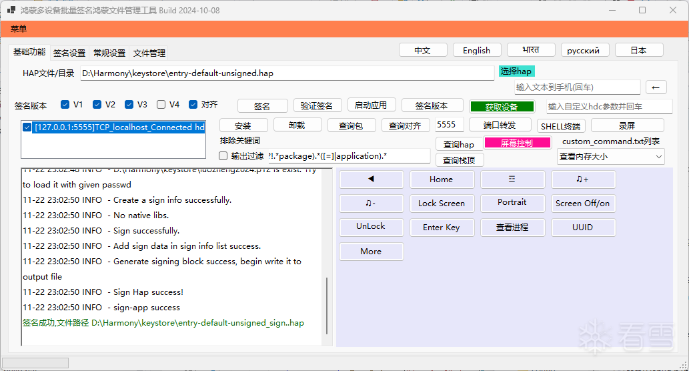Click the 输入文本到手机 text field
The width and height of the screenshot is (689, 371).
[577, 87]
